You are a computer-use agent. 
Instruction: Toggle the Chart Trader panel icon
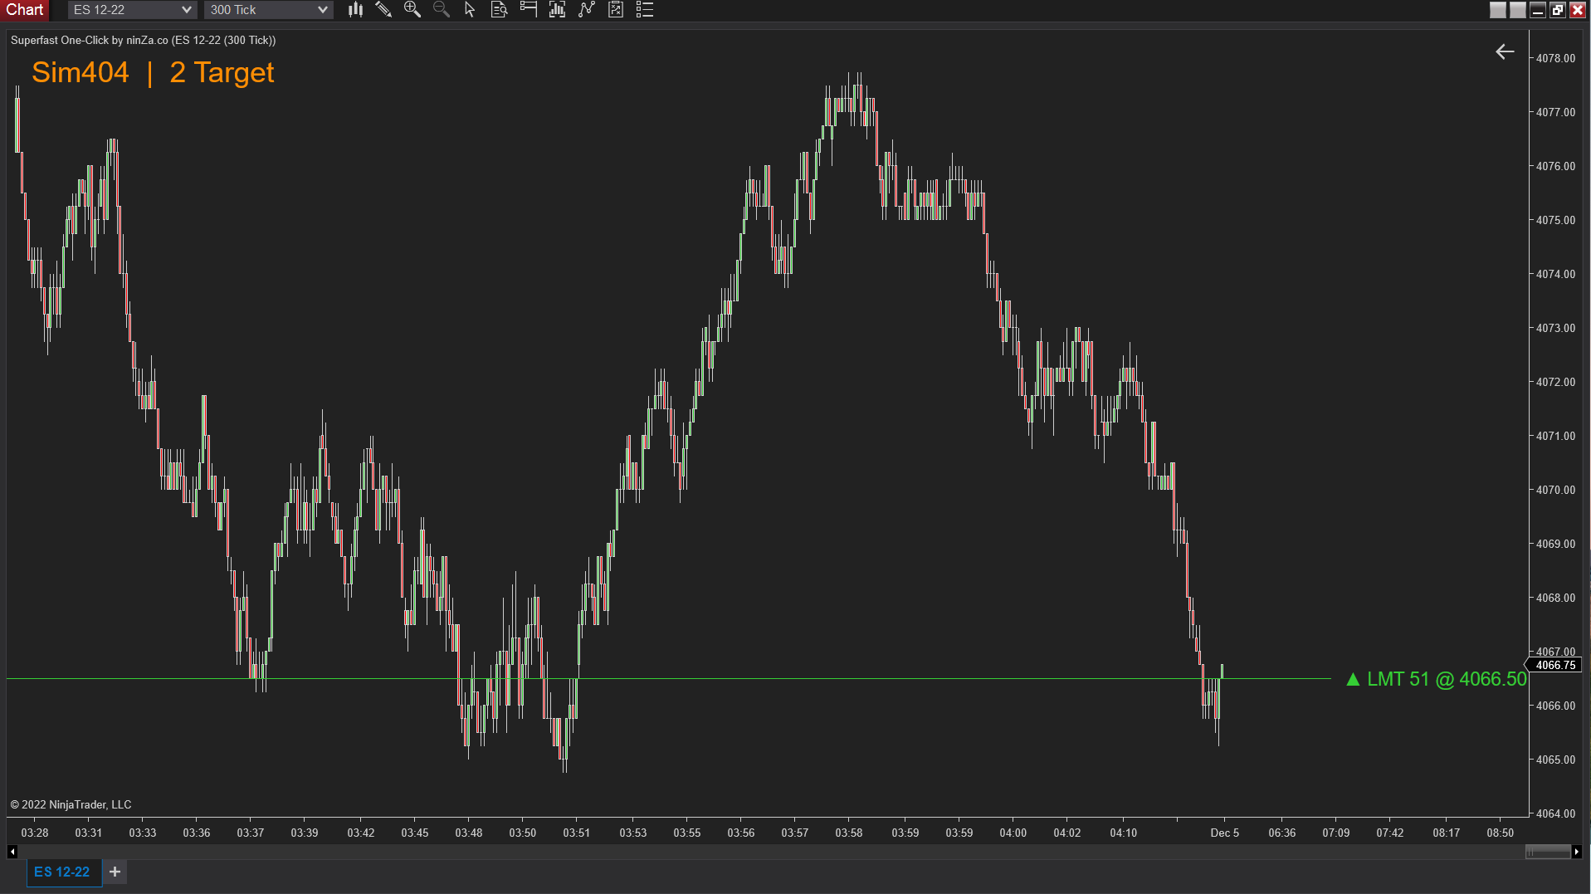coord(528,10)
